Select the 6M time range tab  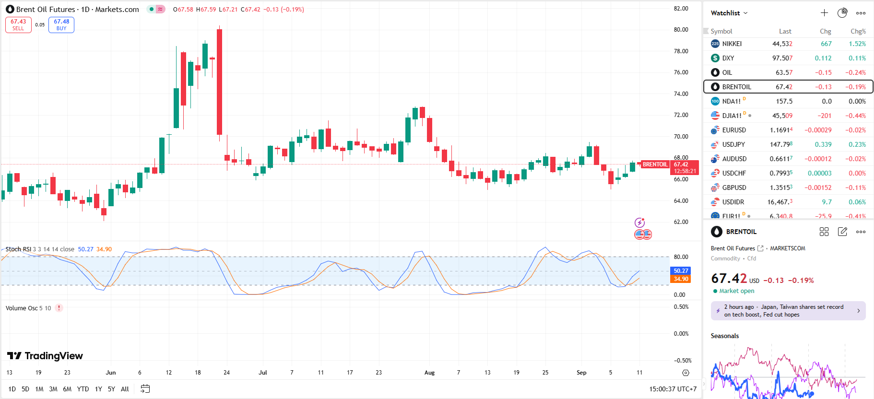[x=67, y=389]
